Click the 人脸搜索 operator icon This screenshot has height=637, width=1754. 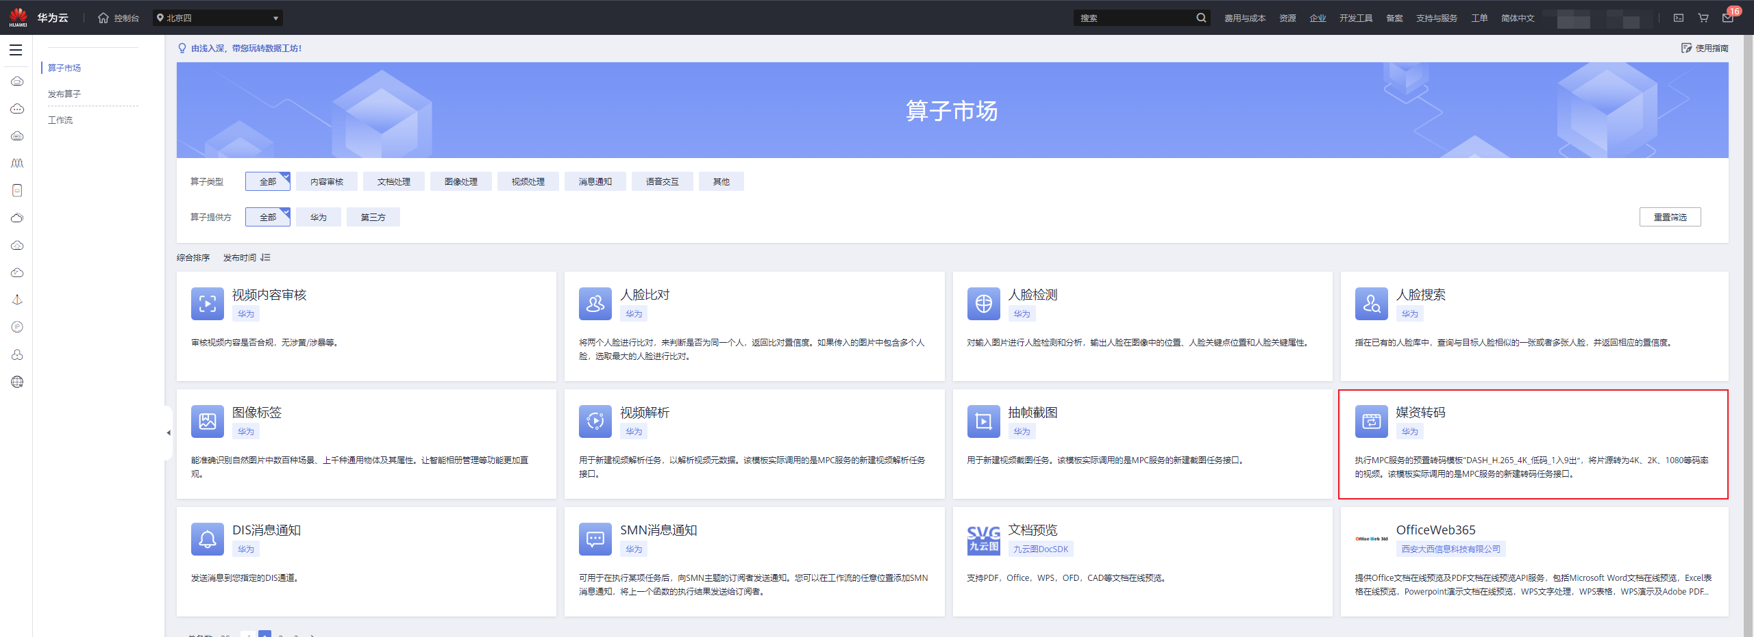coord(1372,304)
